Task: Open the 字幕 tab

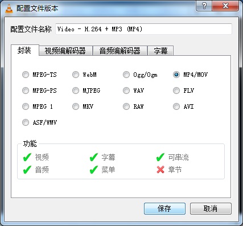Action: click(160, 51)
